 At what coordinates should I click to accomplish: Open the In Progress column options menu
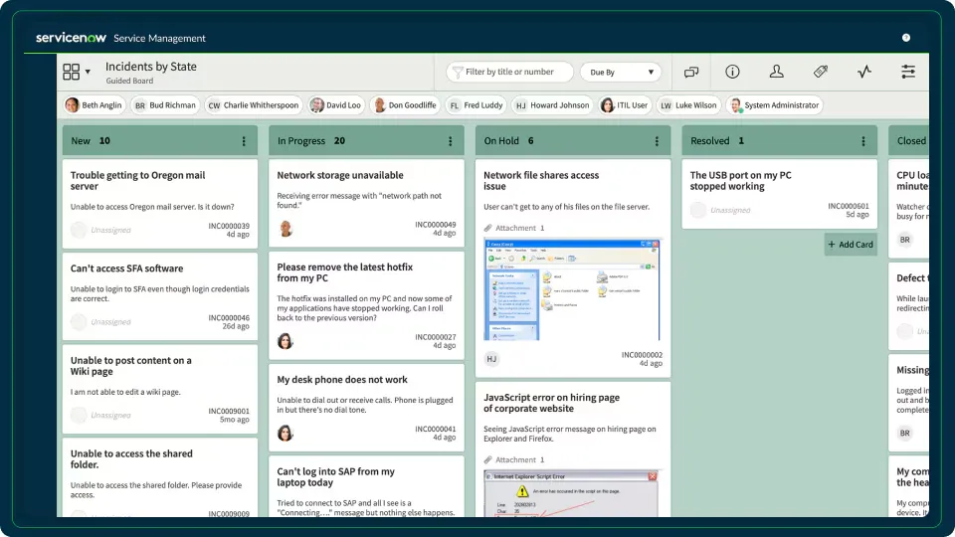pyautogui.click(x=450, y=141)
